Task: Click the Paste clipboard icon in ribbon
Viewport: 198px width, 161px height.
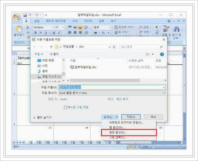Action: (19, 29)
